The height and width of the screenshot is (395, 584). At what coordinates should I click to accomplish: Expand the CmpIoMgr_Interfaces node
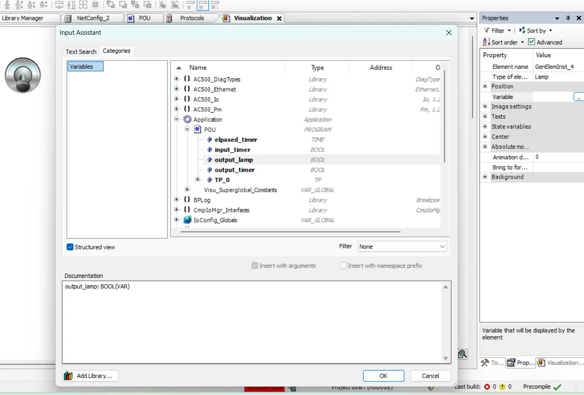point(177,210)
